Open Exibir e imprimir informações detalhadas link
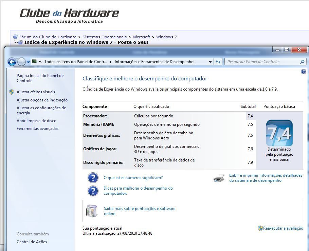The image size is (309, 251). [266, 178]
